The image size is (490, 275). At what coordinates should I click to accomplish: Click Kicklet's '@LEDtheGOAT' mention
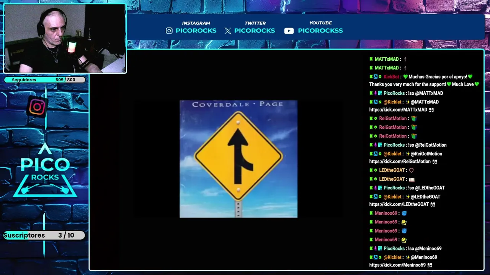tap(425, 197)
